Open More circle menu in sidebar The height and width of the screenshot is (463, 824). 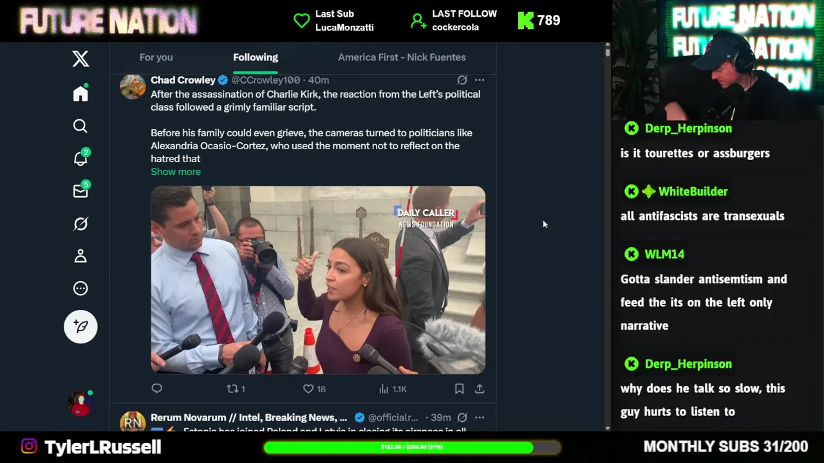click(80, 289)
